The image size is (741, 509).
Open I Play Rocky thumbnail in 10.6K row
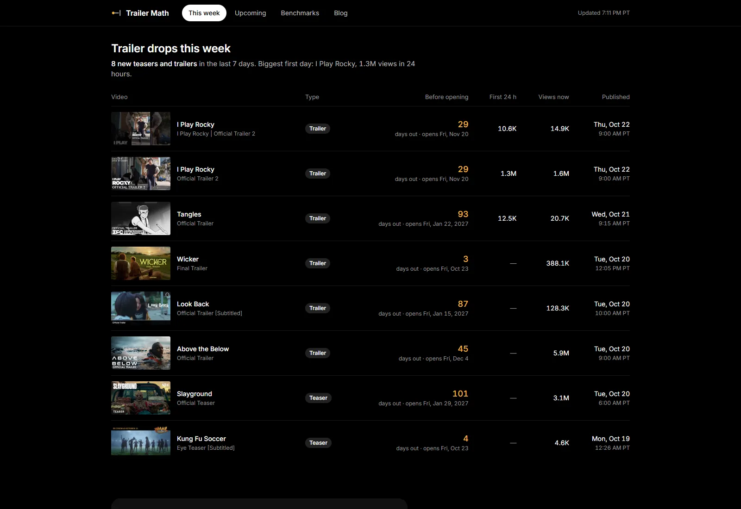(x=141, y=129)
